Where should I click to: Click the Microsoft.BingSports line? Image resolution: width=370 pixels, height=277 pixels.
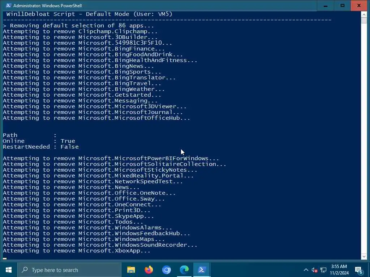click(x=82, y=72)
